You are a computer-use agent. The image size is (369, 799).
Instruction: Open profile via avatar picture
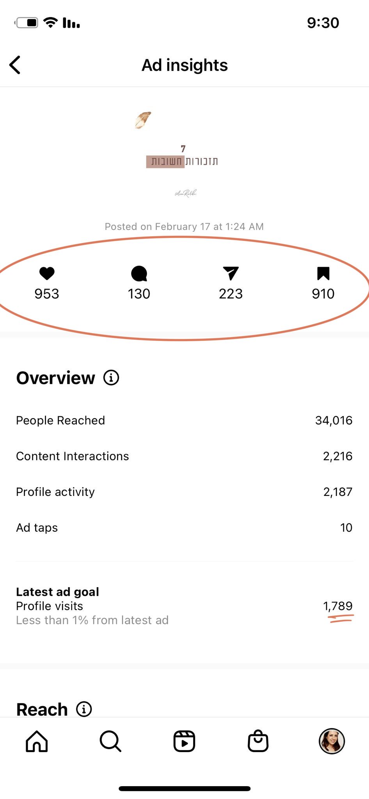pyautogui.click(x=332, y=741)
